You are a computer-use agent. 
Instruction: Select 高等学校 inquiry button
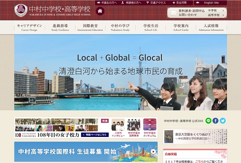tap(213, 15)
